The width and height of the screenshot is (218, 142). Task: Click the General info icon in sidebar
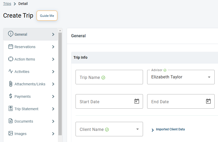(x=11, y=34)
